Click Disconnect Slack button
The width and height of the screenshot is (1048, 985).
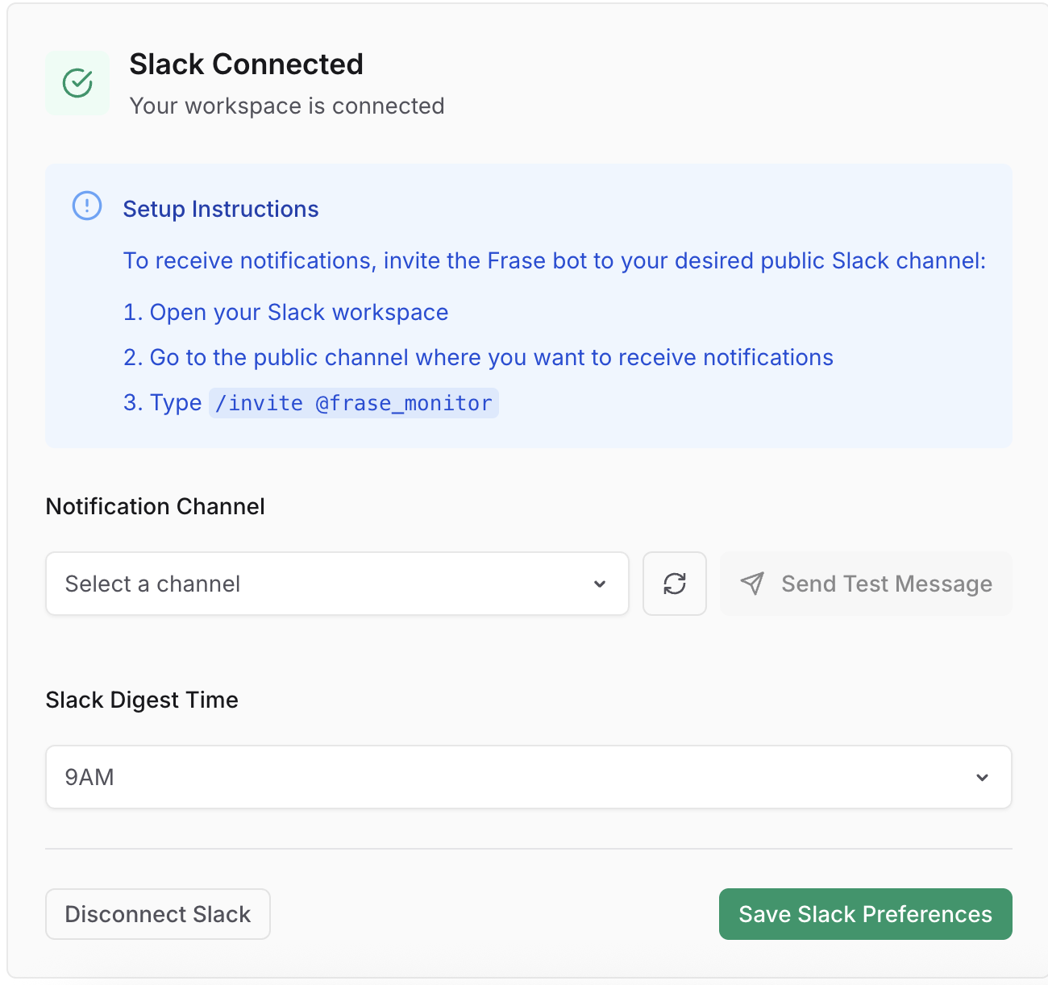tap(158, 914)
